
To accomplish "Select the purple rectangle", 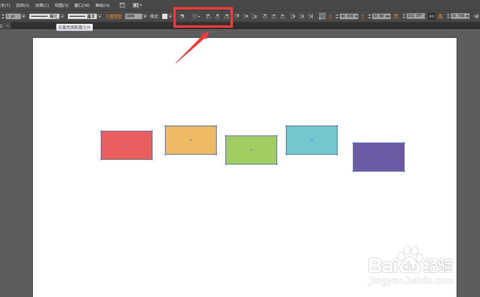I will (379, 157).
